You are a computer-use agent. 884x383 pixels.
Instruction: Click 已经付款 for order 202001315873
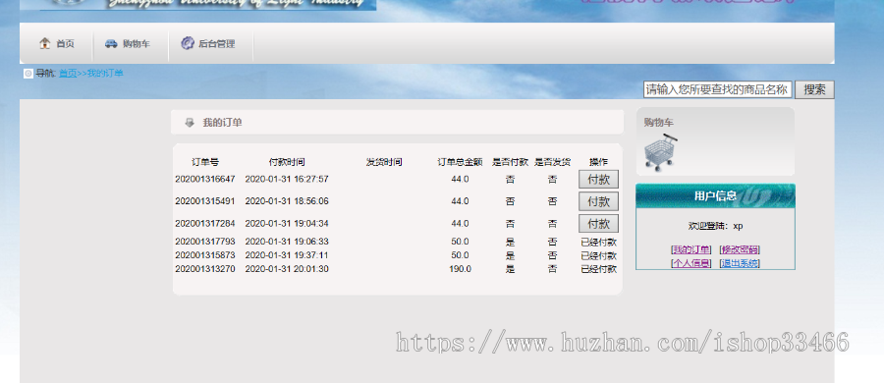(599, 256)
